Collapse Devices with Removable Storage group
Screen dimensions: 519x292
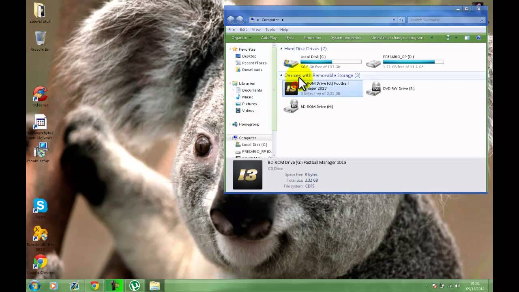coord(281,75)
